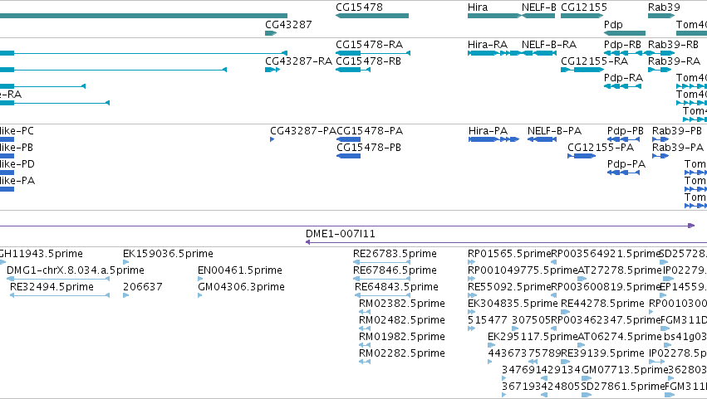Viewport: 707px width, 399px height.
Task: Click the Rab39 gene glyph
Action: (x=661, y=16)
